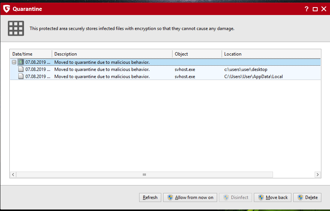The height and width of the screenshot is (211, 330).
Task: Select svhost.exe object in AppData row
Action: [185, 77]
